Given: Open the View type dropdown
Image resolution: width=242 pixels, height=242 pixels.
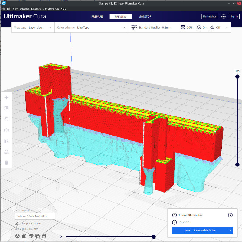Looking at the screenshot, I should (33, 27).
